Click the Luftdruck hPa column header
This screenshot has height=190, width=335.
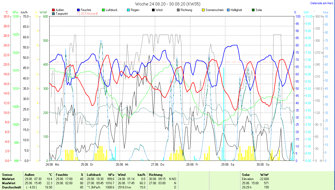(101, 175)
